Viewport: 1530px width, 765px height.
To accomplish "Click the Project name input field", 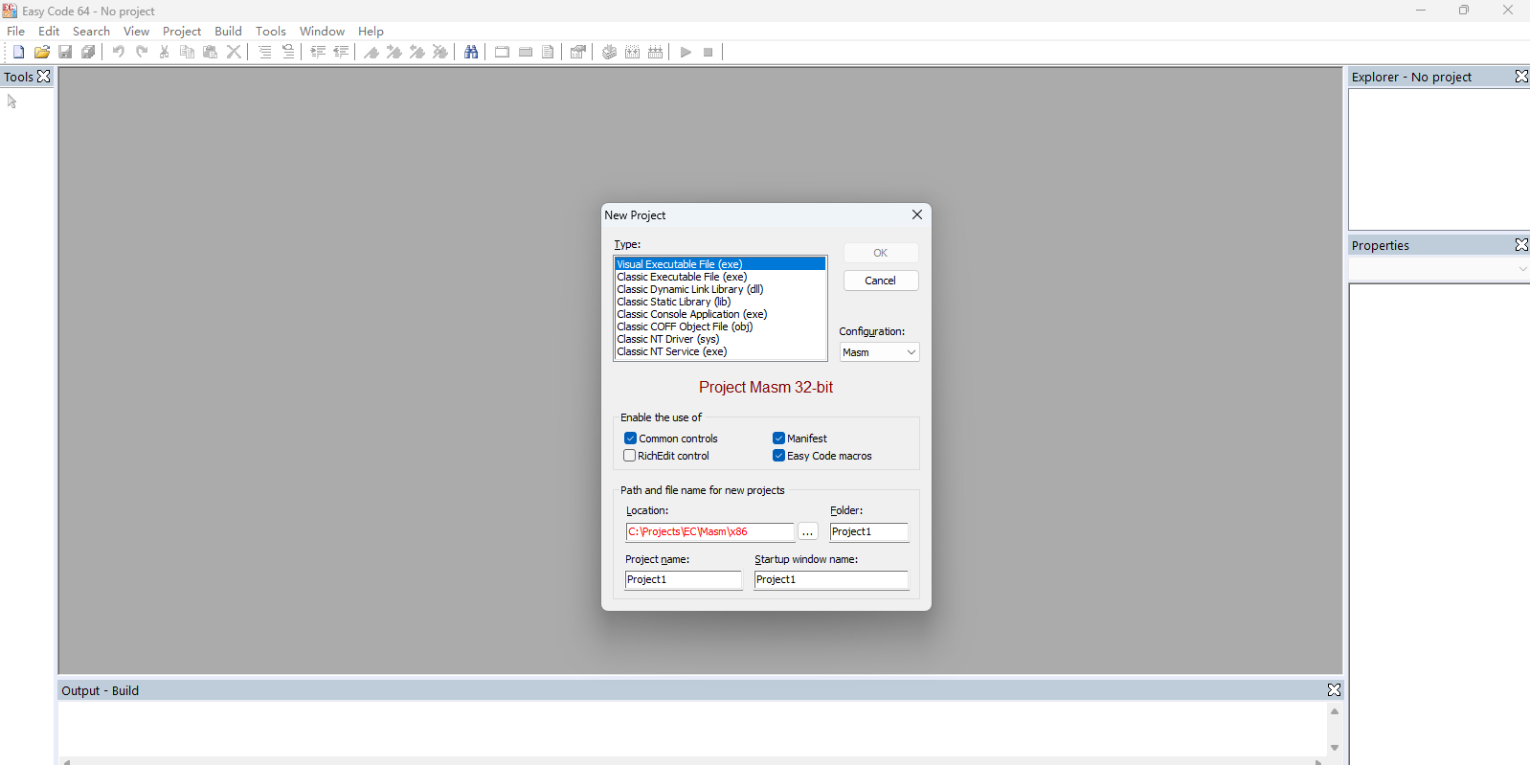I will point(683,580).
